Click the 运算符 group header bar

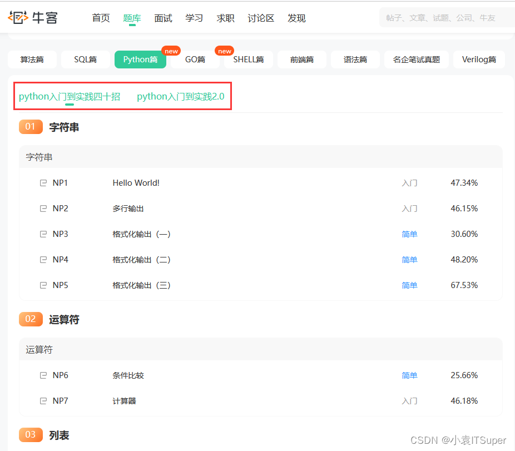click(x=261, y=349)
